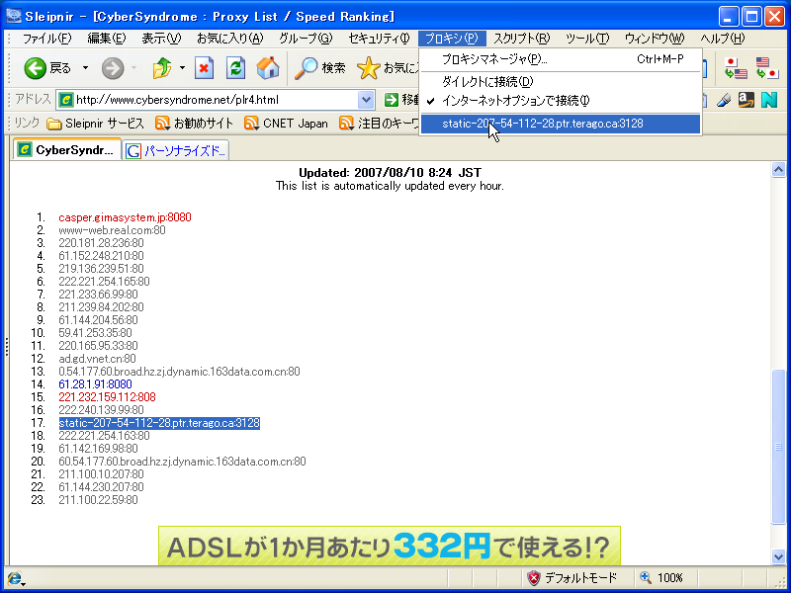Click the magnifier Search (検索) icon
The width and height of the screenshot is (791, 593).
pos(306,68)
